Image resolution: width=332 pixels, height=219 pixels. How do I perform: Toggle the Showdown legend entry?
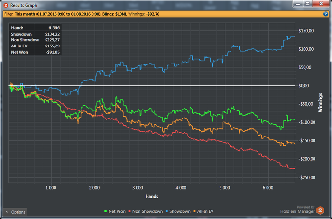(x=178, y=211)
